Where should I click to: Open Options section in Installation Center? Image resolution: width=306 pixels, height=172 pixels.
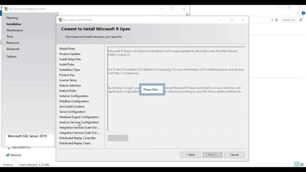[x=11, y=56]
